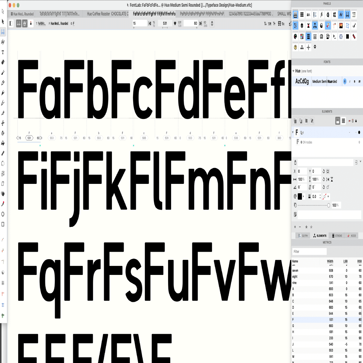
Task: Open the Layers and Masters panel icon
Action: [x=302, y=26]
